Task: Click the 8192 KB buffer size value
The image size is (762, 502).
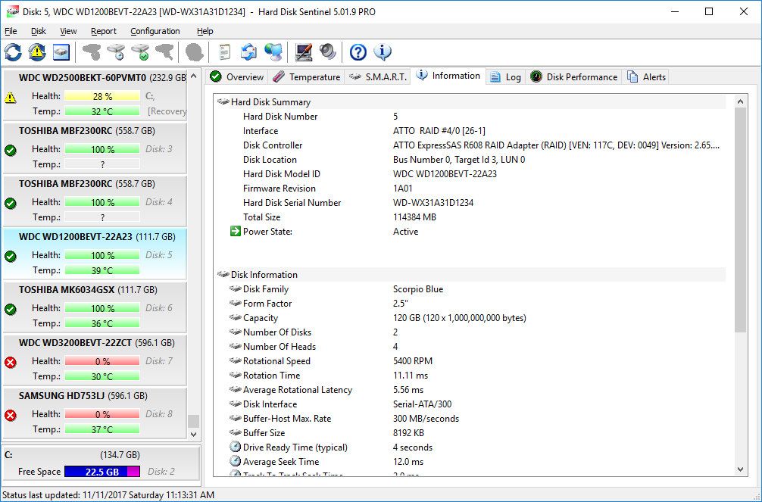Action: coord(408,433)
